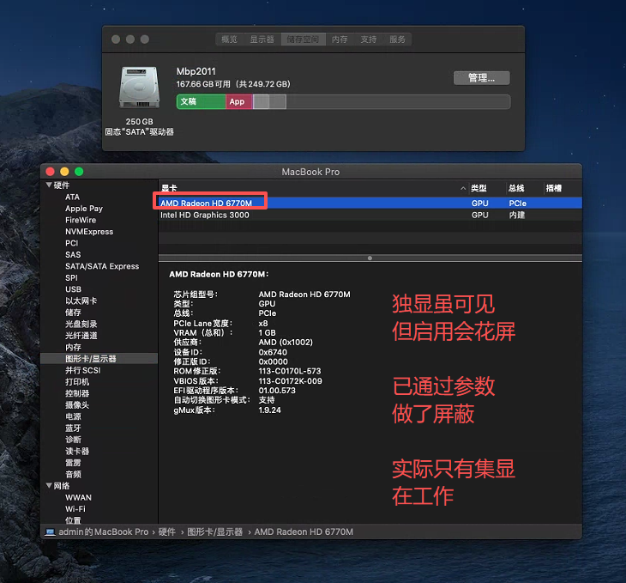Collapse the 硬件 section in the sidebar
The height and width of the screenshot is (583, 626).
click(49, 185)
